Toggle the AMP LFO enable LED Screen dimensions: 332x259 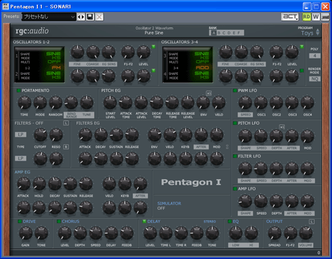click(235, 189)
